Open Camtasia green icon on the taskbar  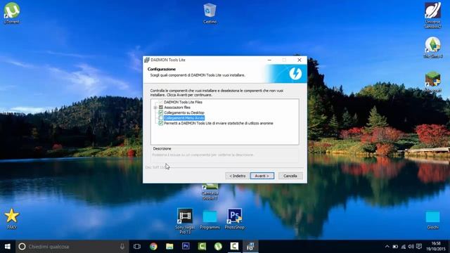[x=202, y=247]
